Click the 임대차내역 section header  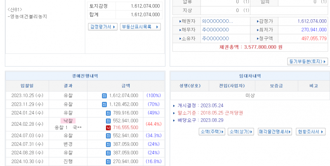pos(250,76)
